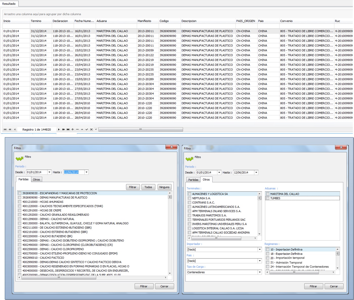The height and width of the screenshot is (300, 354).
Task: Tick the MARITIMA DEL CALLAO aduana checkbox
Action: tap(268, 194)
